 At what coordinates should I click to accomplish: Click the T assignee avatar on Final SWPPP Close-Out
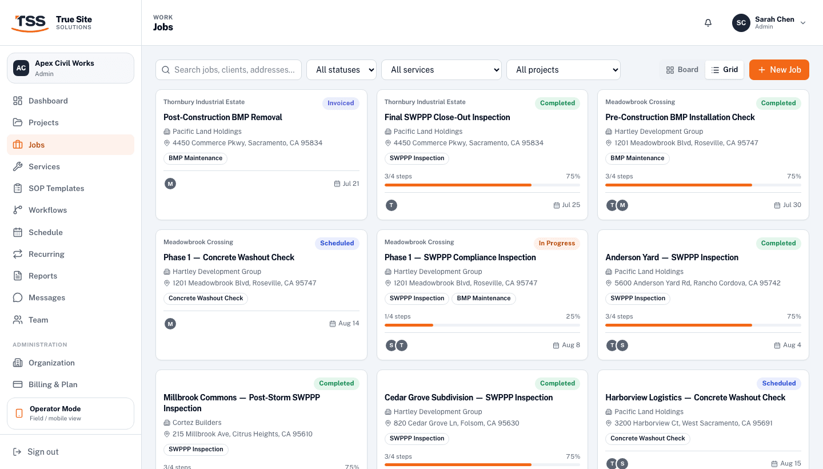click(x=391, y=205)
